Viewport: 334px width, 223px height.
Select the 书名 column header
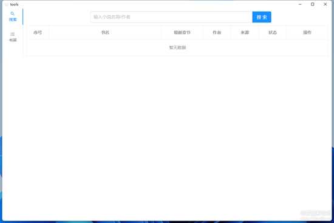pyautogui.click(x=105, y=32)
